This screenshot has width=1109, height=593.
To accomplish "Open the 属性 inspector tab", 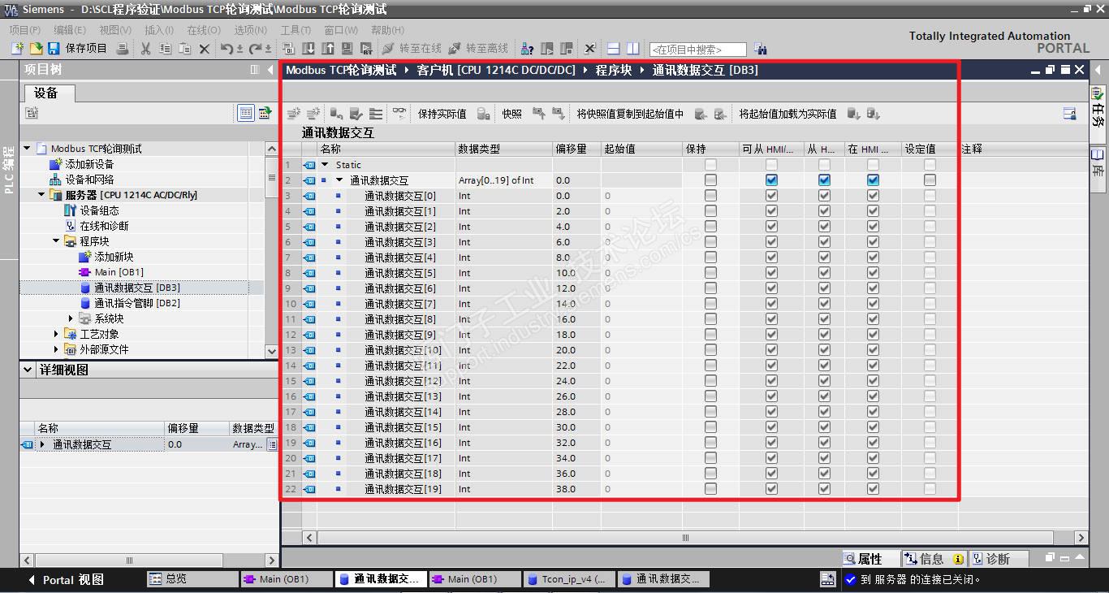I will 871,559.
